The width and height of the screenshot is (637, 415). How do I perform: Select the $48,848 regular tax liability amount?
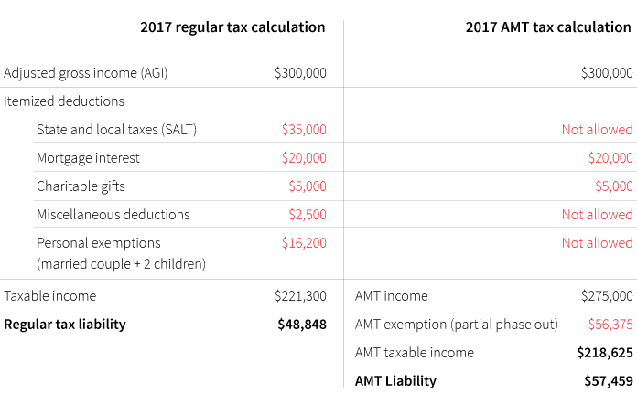pyautogui.click(x=302, y=325)
